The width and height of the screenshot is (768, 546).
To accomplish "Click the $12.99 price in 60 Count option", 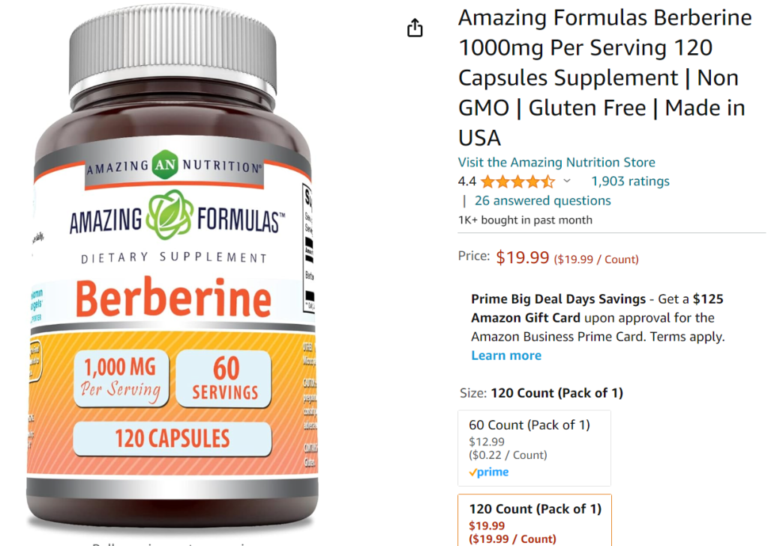I will click(x=486, y=442).
